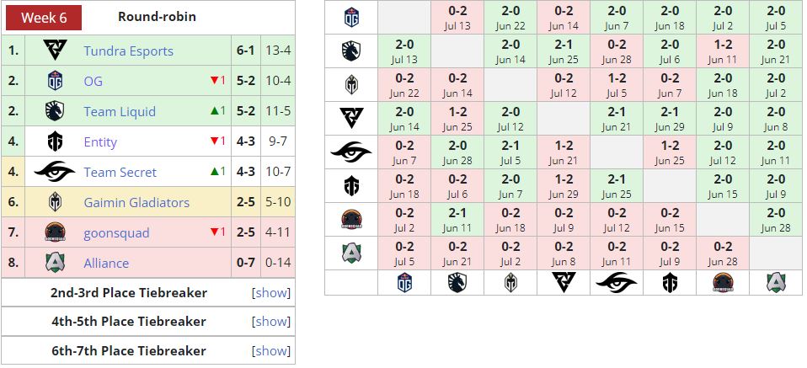
Task: Open the Gaimin Gladiators team link
Action: point(136,203)
